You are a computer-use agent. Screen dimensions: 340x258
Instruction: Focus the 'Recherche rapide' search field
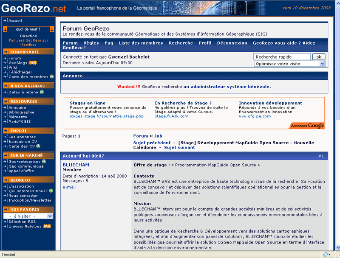281,57
